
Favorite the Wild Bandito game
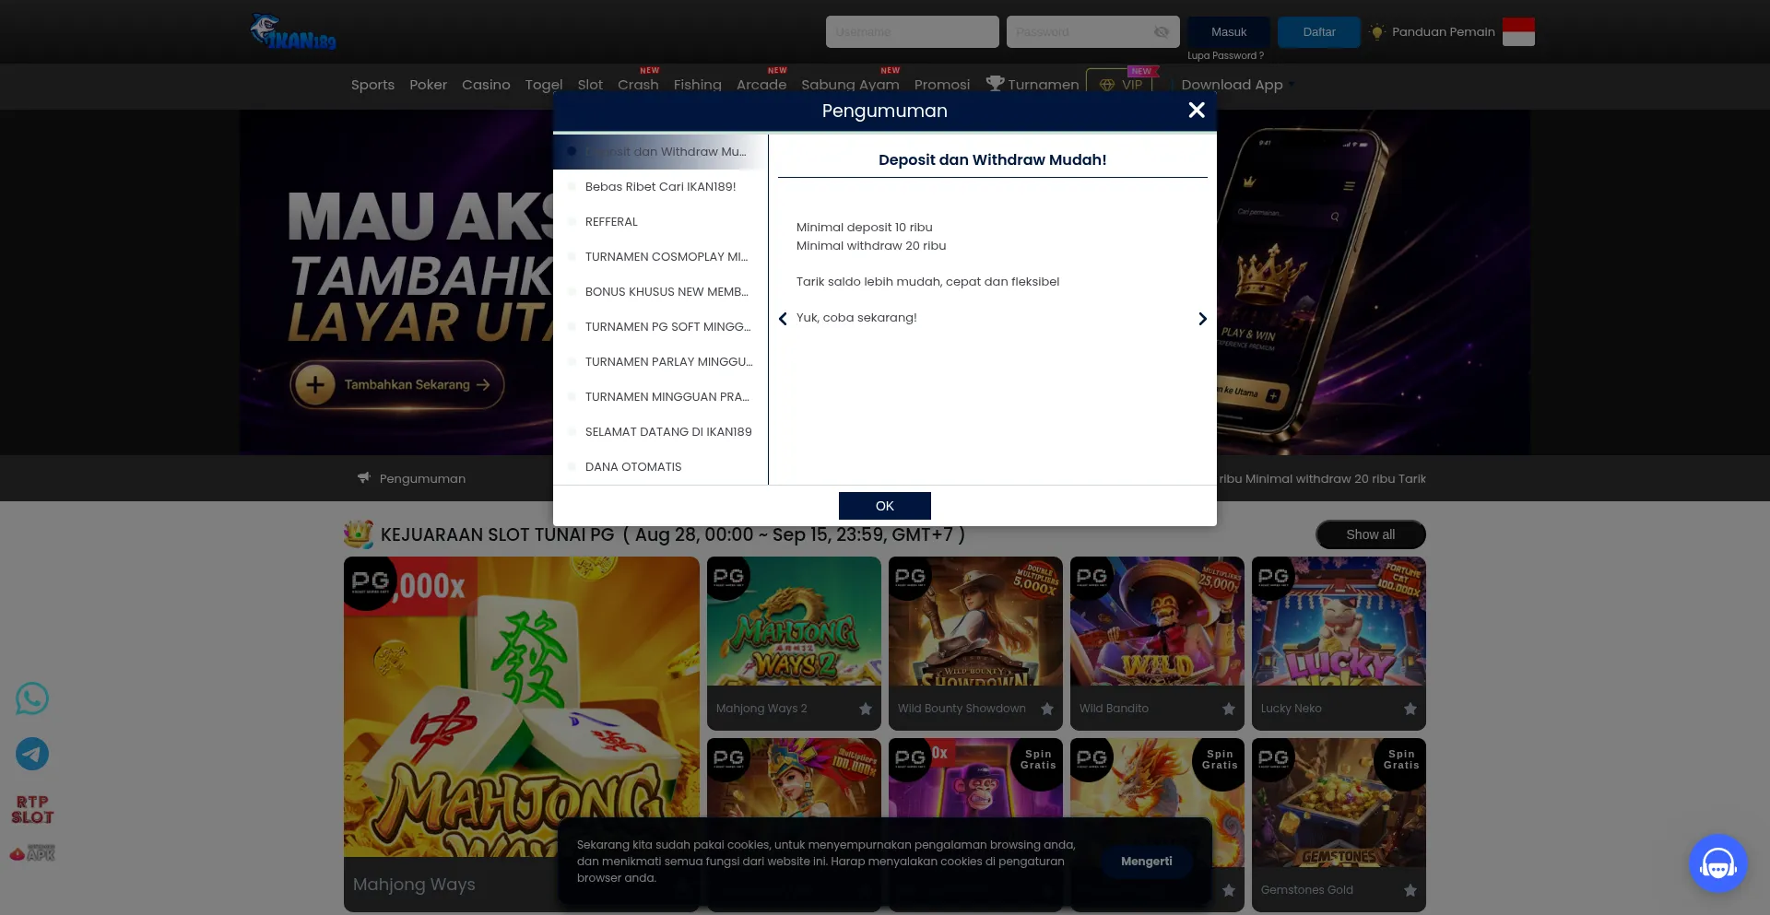[1229, 709]
